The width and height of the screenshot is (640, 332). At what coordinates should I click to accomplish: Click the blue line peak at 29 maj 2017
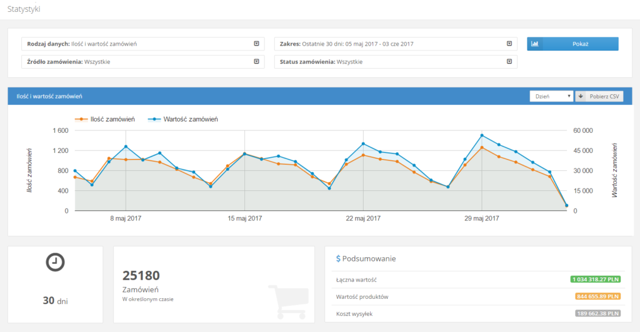[x=482, y=135]
